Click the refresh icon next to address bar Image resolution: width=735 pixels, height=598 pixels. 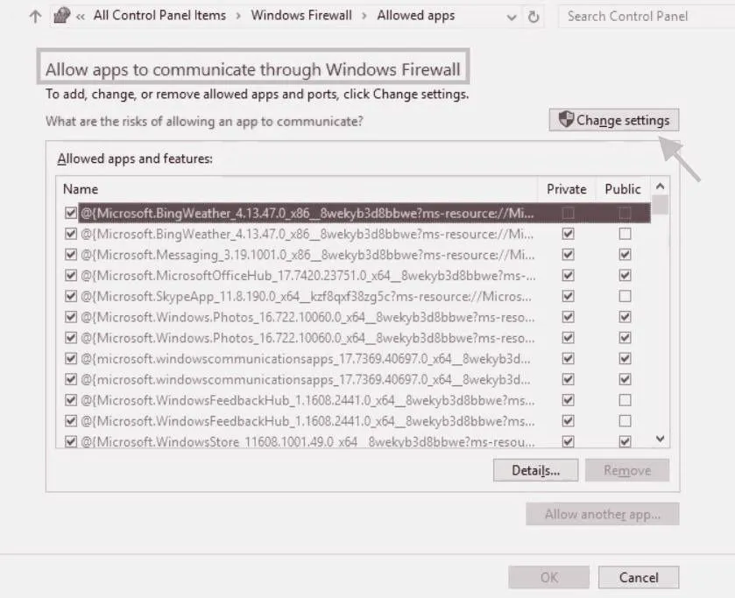point(534,16)
